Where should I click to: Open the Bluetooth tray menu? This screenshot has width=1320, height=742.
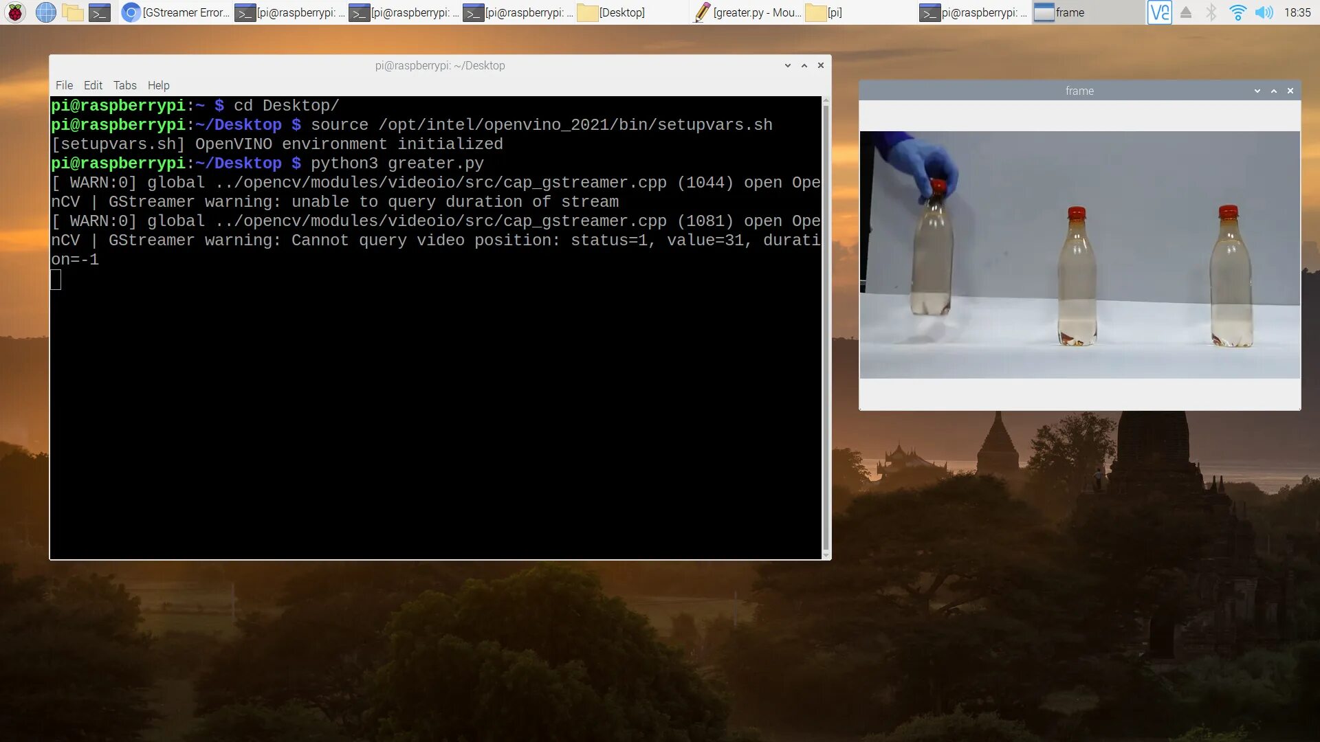pyautogui.click(x=1211, y=12)
